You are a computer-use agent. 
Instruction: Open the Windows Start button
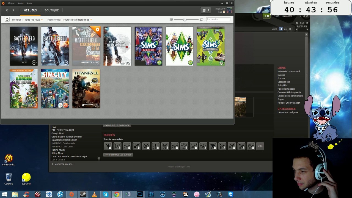[x=4, y=194]
